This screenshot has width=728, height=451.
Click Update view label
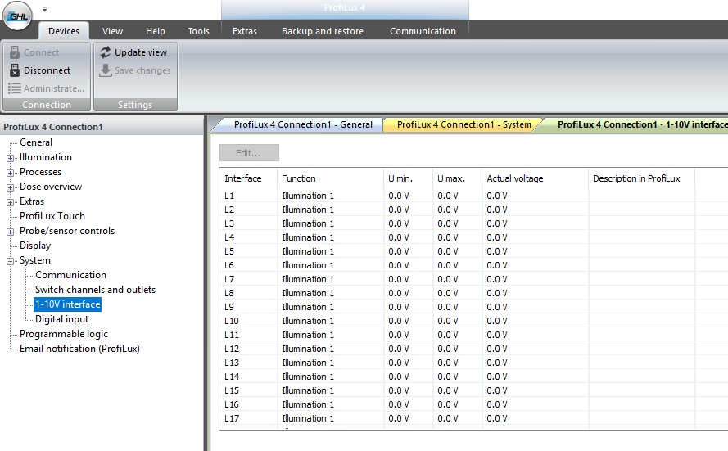pyautogui.click(x=141, y=52)
